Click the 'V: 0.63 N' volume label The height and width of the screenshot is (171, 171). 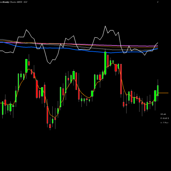point(165,118)
